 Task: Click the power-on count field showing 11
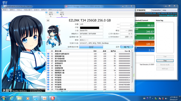pyautogui.click(x=126, y=34)
